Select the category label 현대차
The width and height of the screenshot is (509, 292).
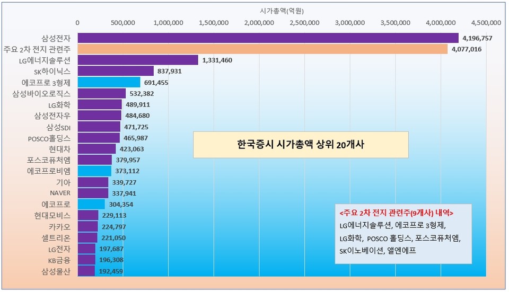(60, 149)
